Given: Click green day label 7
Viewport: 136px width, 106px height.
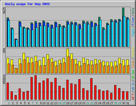Looking at the screenshot, I should coord(33,103).
